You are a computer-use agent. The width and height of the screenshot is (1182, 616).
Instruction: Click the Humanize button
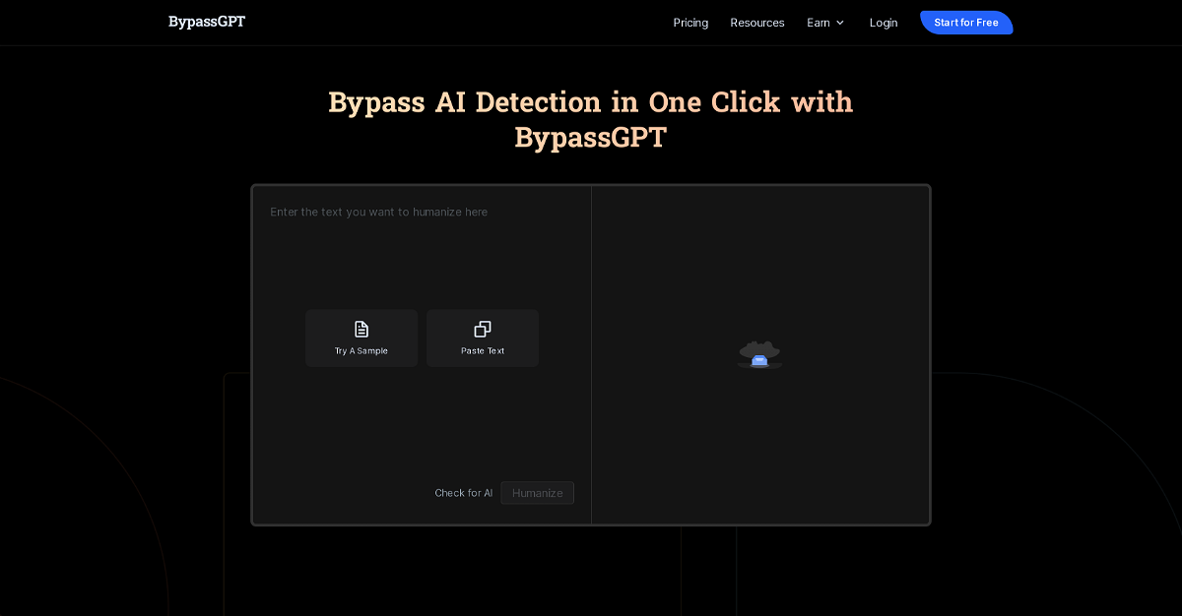tap(538, 493)
